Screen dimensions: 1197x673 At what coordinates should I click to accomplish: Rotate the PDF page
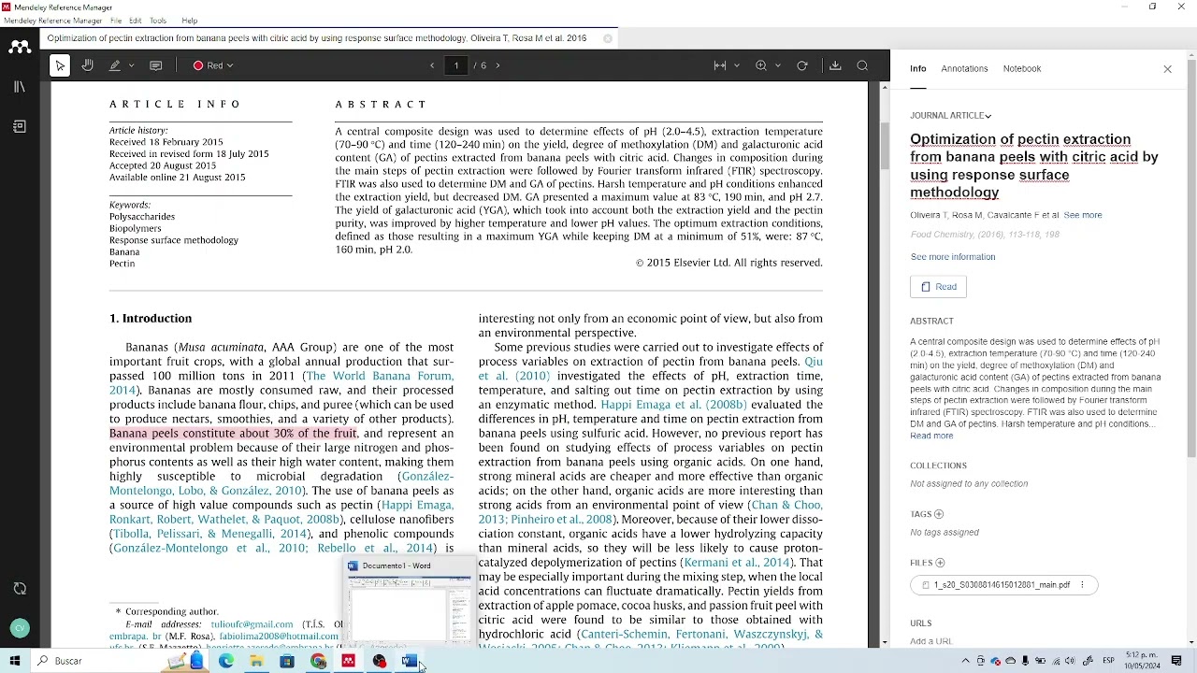coord(802,65)
